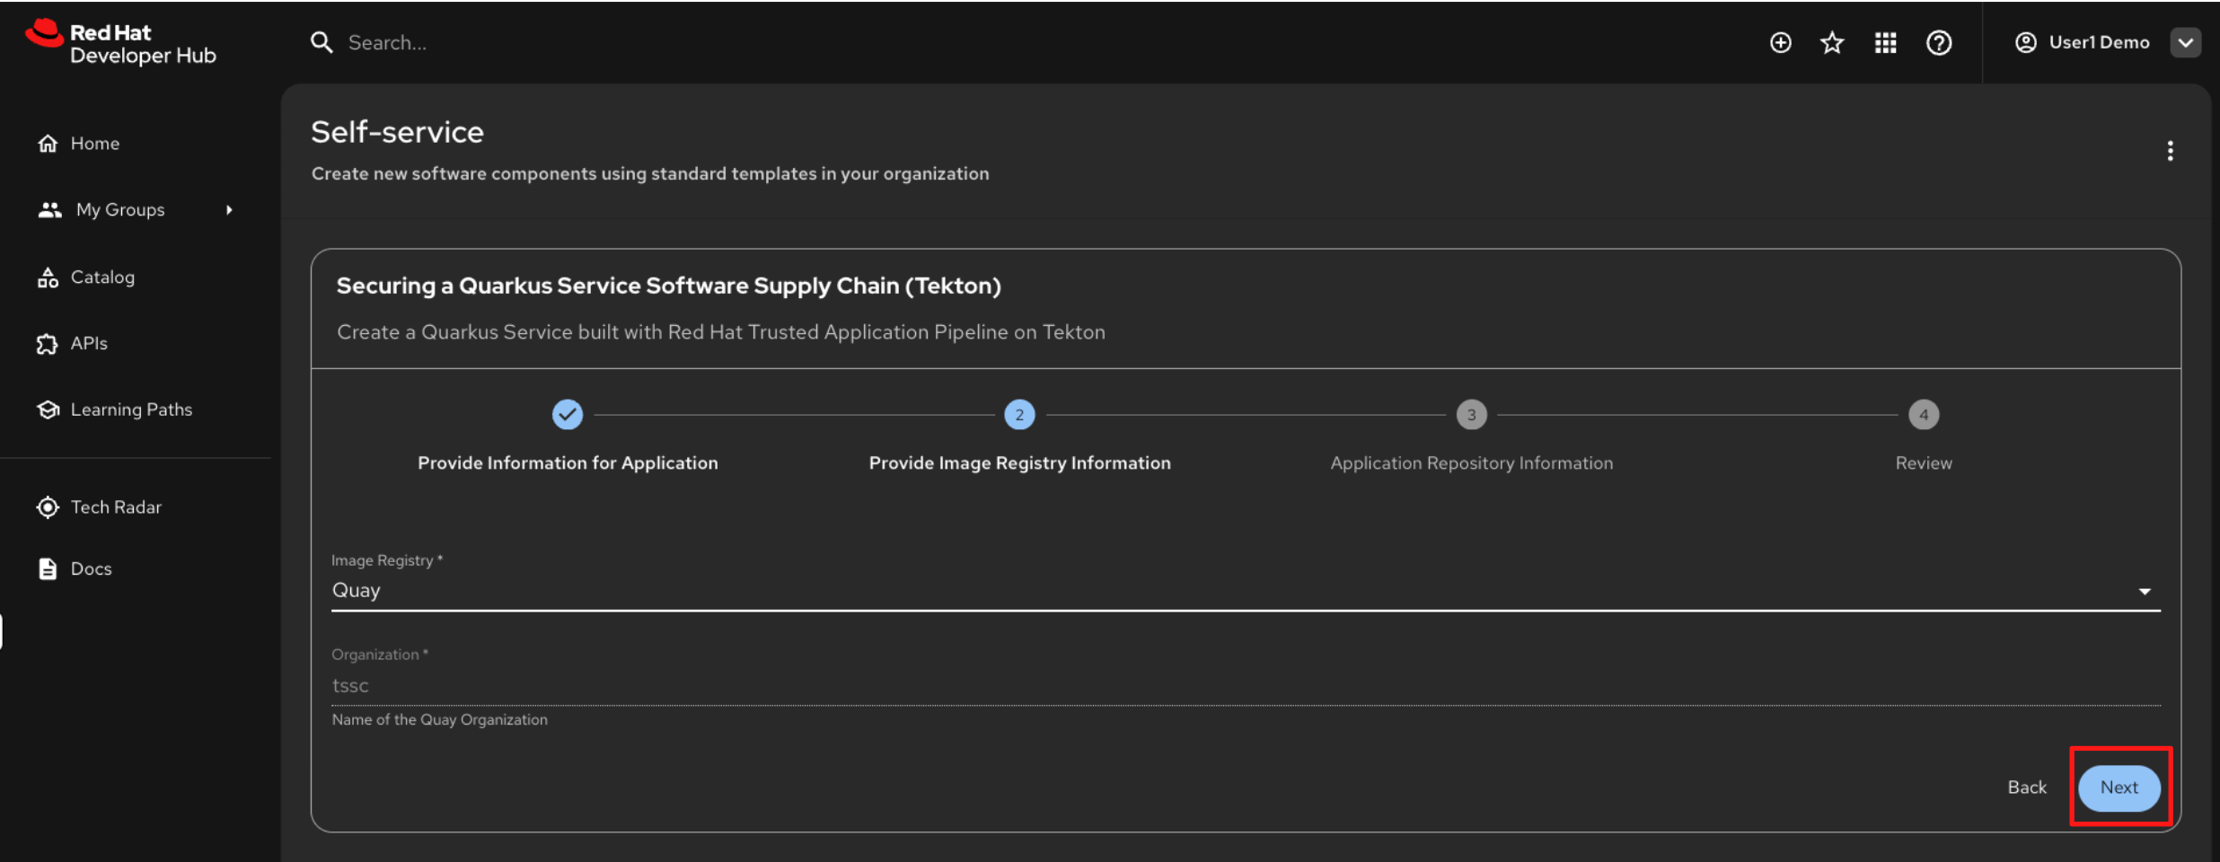Click the Back button
The height and width of the screenshot is (862, 2220).
click(x=2027, y=787)
